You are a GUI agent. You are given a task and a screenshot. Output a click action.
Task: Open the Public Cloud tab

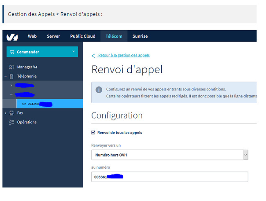83,36
